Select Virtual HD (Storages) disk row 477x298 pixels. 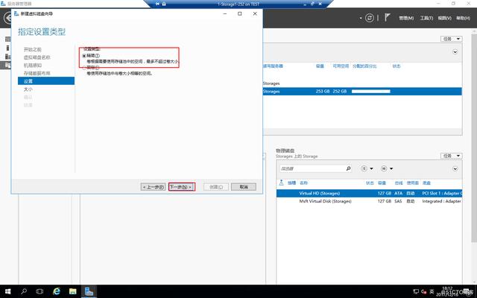[x=369, y=194]
